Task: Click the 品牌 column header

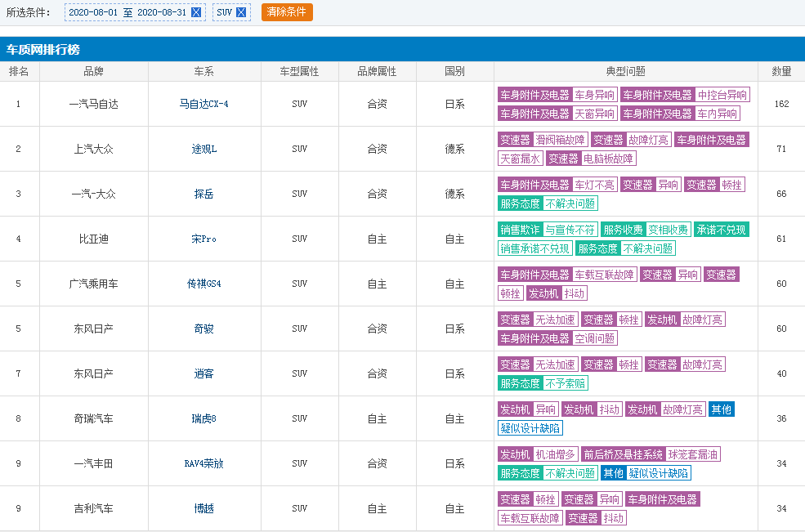Action: click(x=93, y=71)
